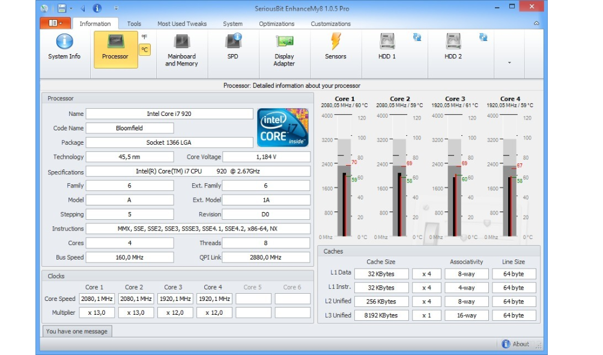
Task: Switch temperature to Fahrenheit
Action: tap(144, 37)
